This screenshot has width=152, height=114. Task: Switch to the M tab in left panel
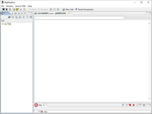[16, 13]
